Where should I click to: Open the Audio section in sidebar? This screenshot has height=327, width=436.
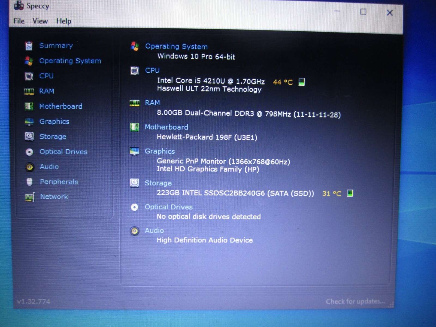[x=49, y=167]
